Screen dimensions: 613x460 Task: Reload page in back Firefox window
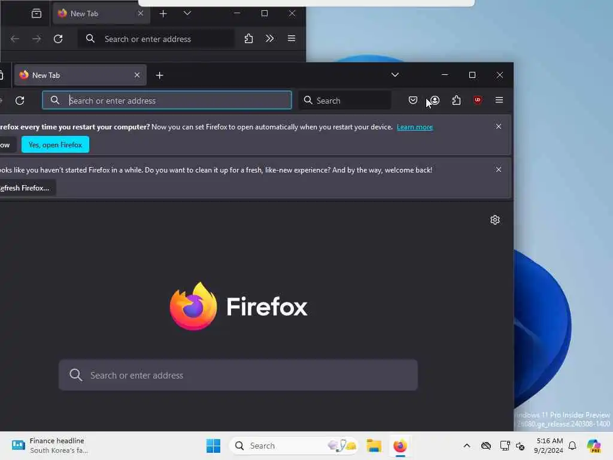pyautogui.click(x=58, y=39)
